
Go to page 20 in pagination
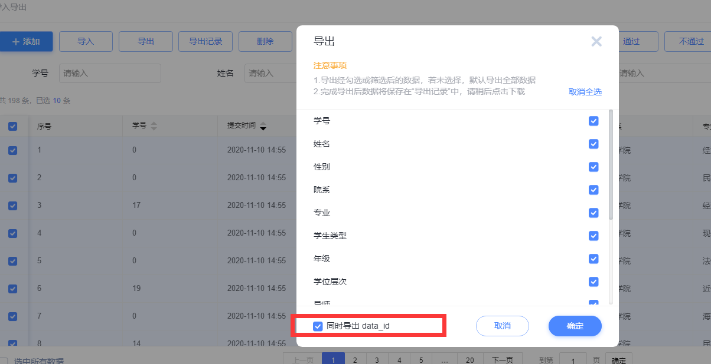coord(469,360)
